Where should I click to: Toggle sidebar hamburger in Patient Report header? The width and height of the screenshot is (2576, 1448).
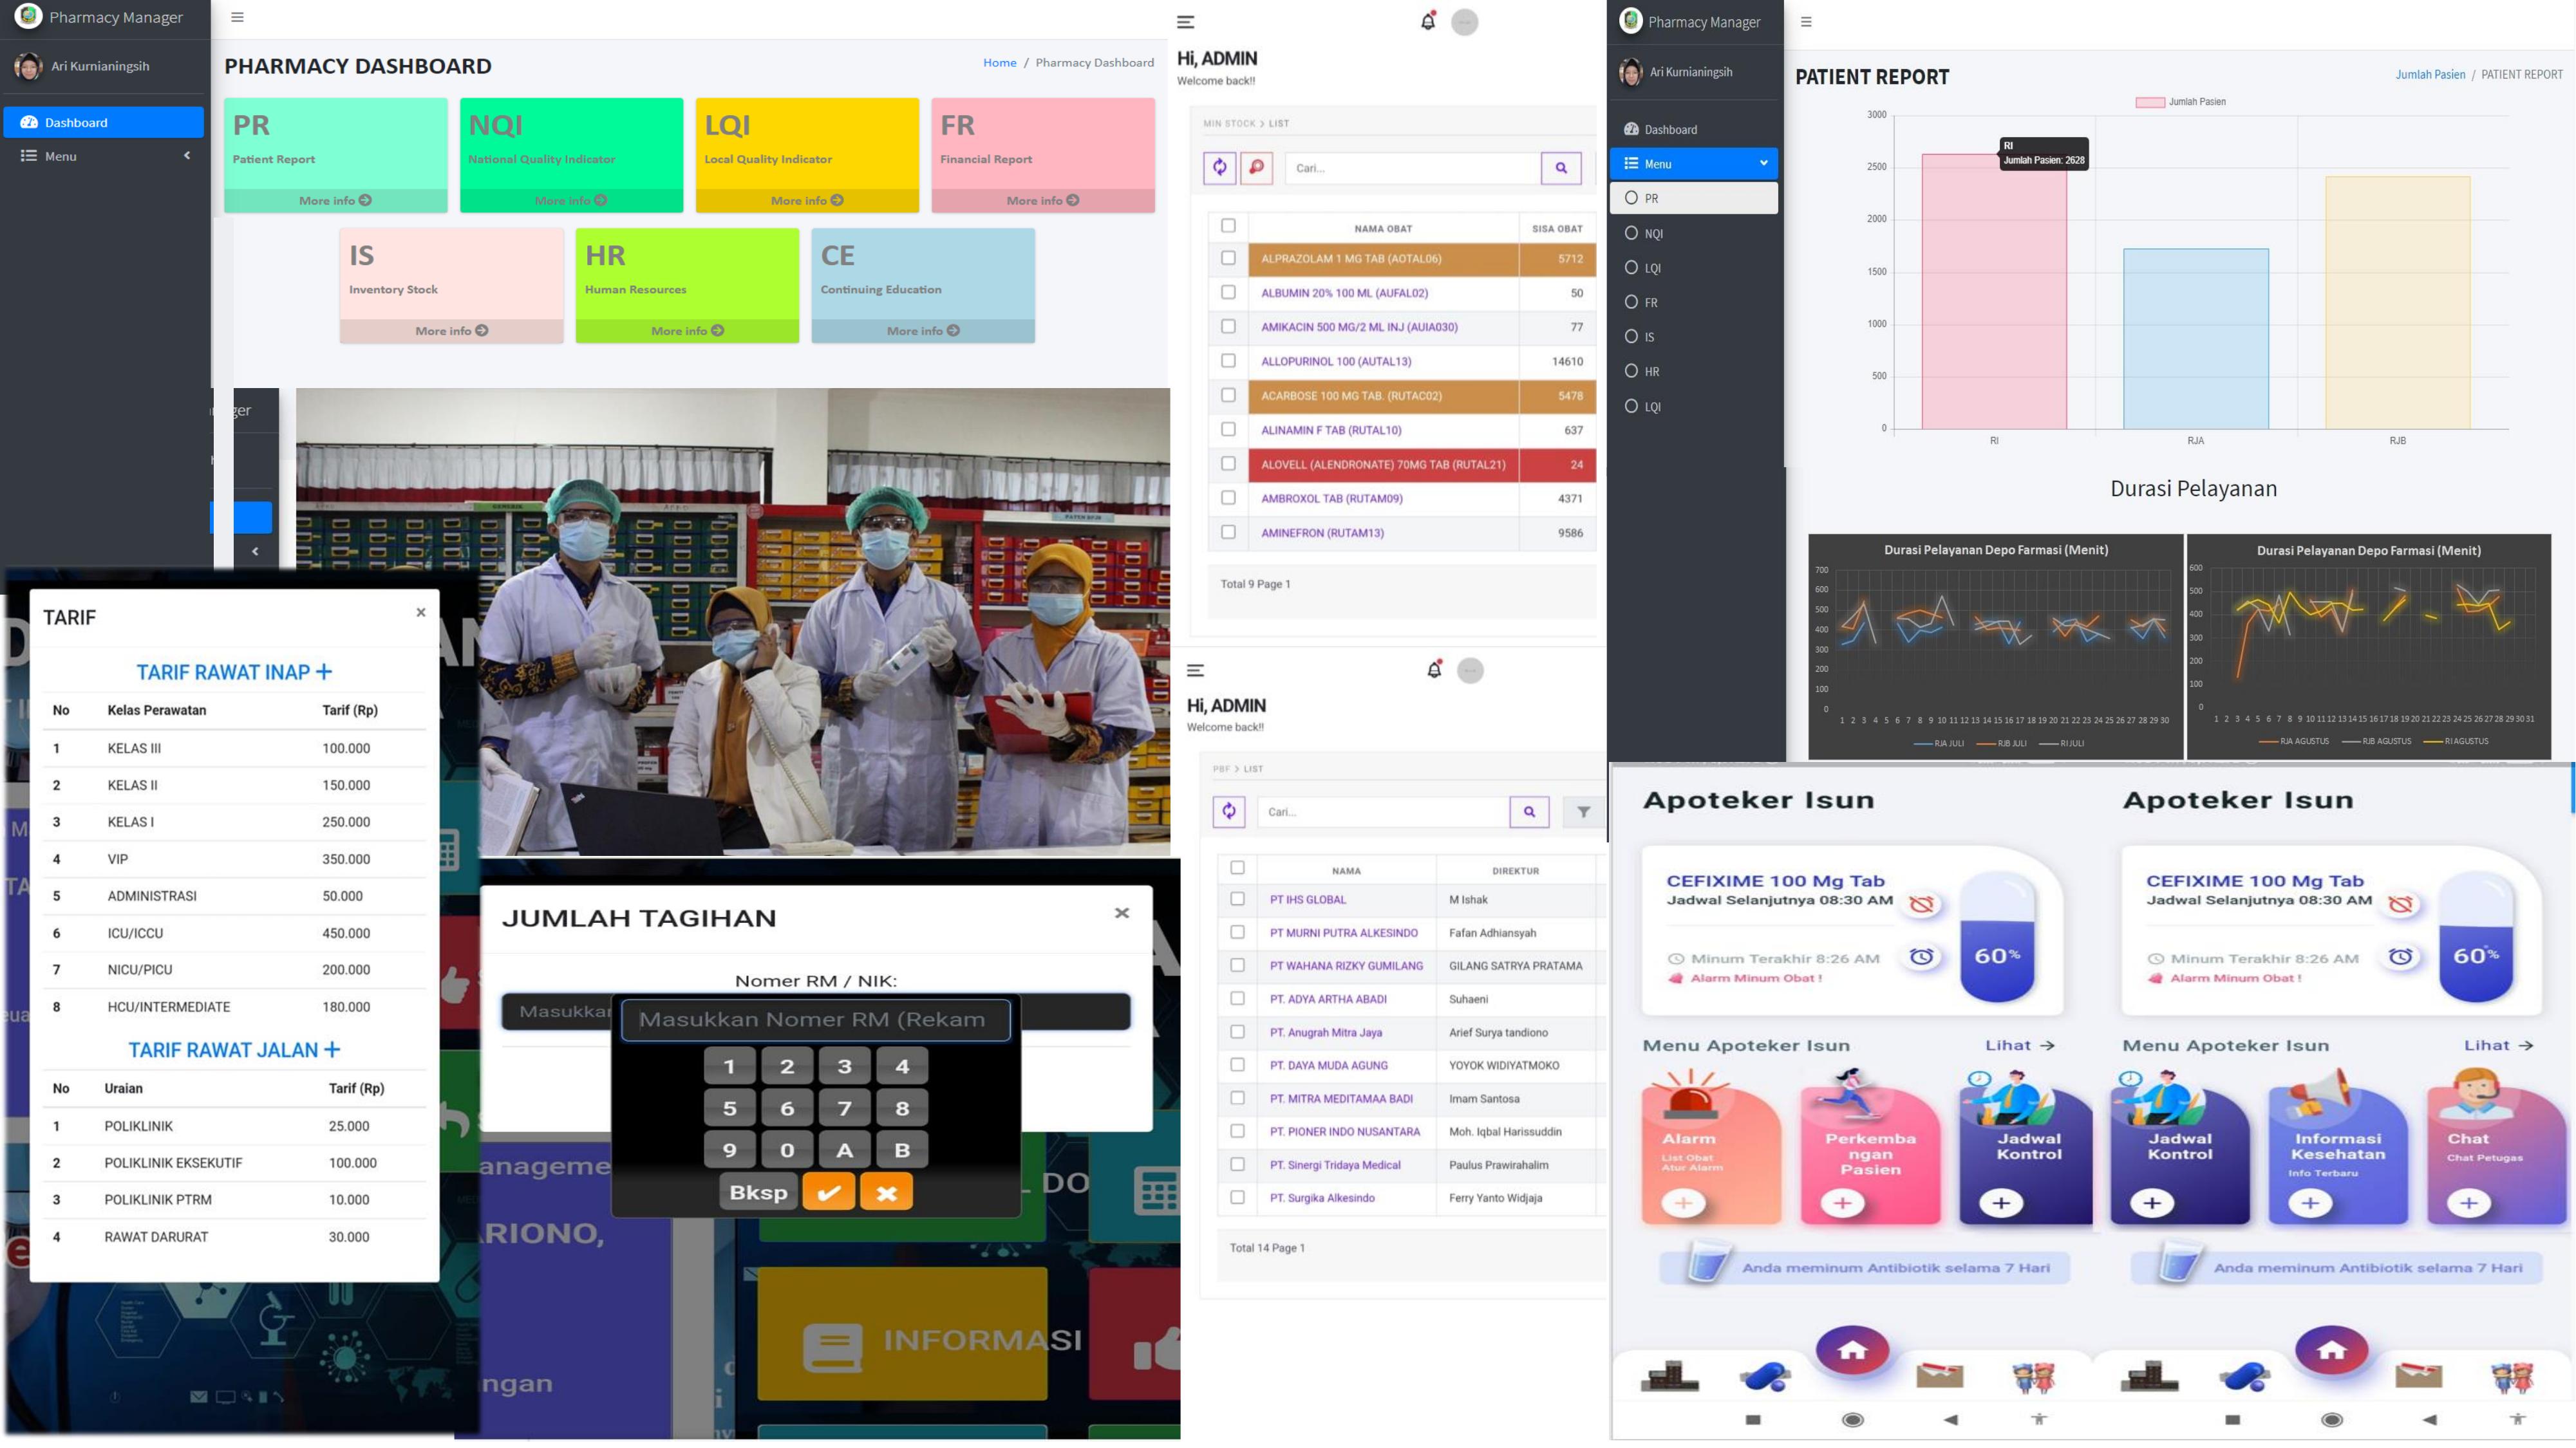pyautogui.click(x=1806, y=21)
